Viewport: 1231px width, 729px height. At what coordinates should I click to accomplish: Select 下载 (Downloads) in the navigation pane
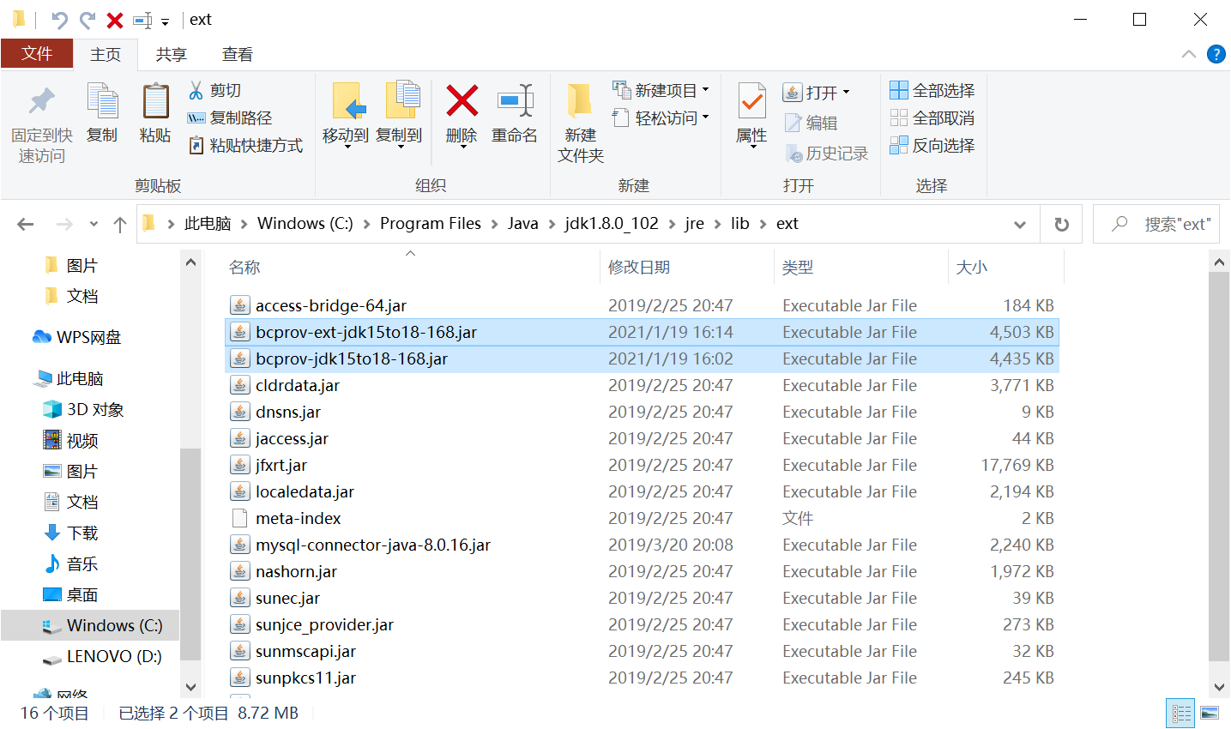[71, 533]
